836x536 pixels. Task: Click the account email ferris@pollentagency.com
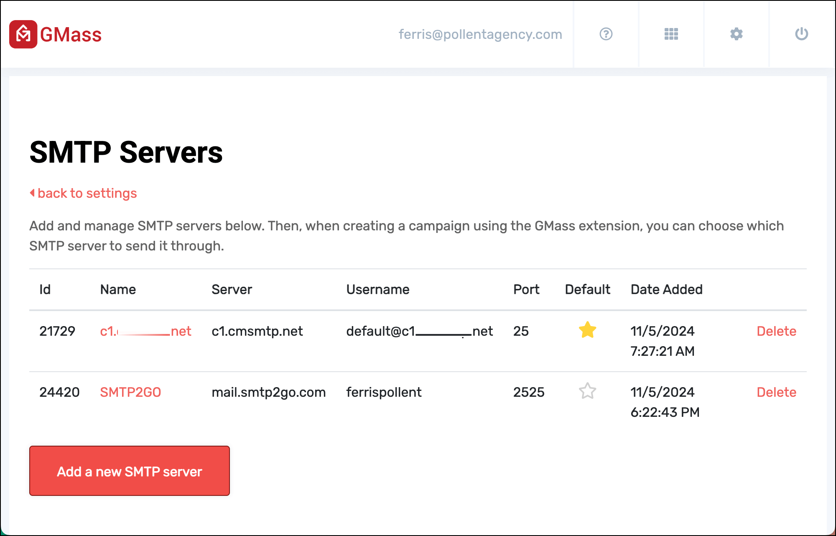[480, 34]
